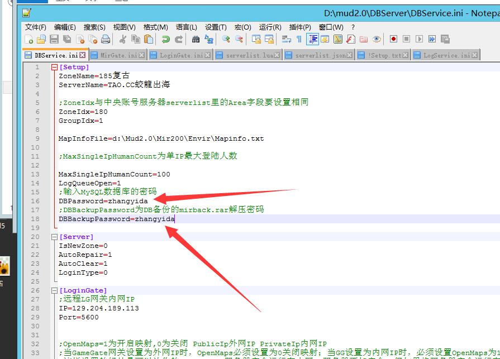Toggle the show all characters pilcrow icon
This screenshot has width=500, height=359.
tap(299, 39)
